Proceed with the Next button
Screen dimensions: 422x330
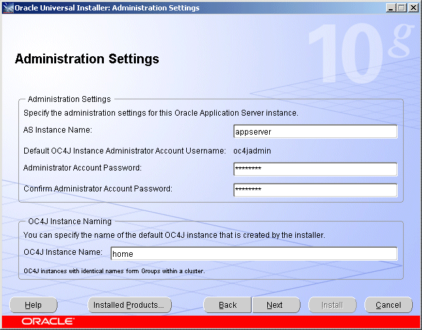pos(276,305)
